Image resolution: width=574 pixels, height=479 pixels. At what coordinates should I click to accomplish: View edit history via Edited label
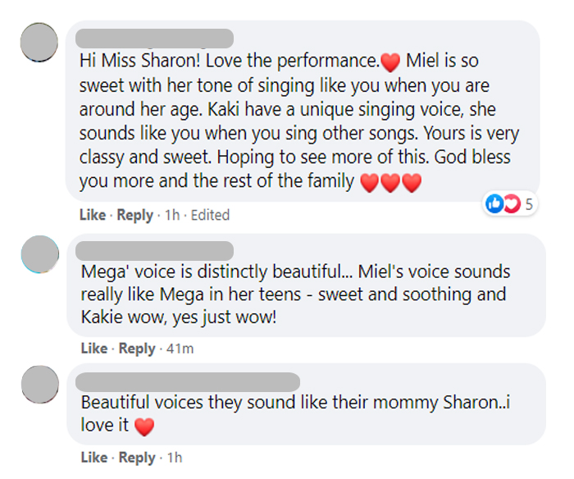[210, 215]
